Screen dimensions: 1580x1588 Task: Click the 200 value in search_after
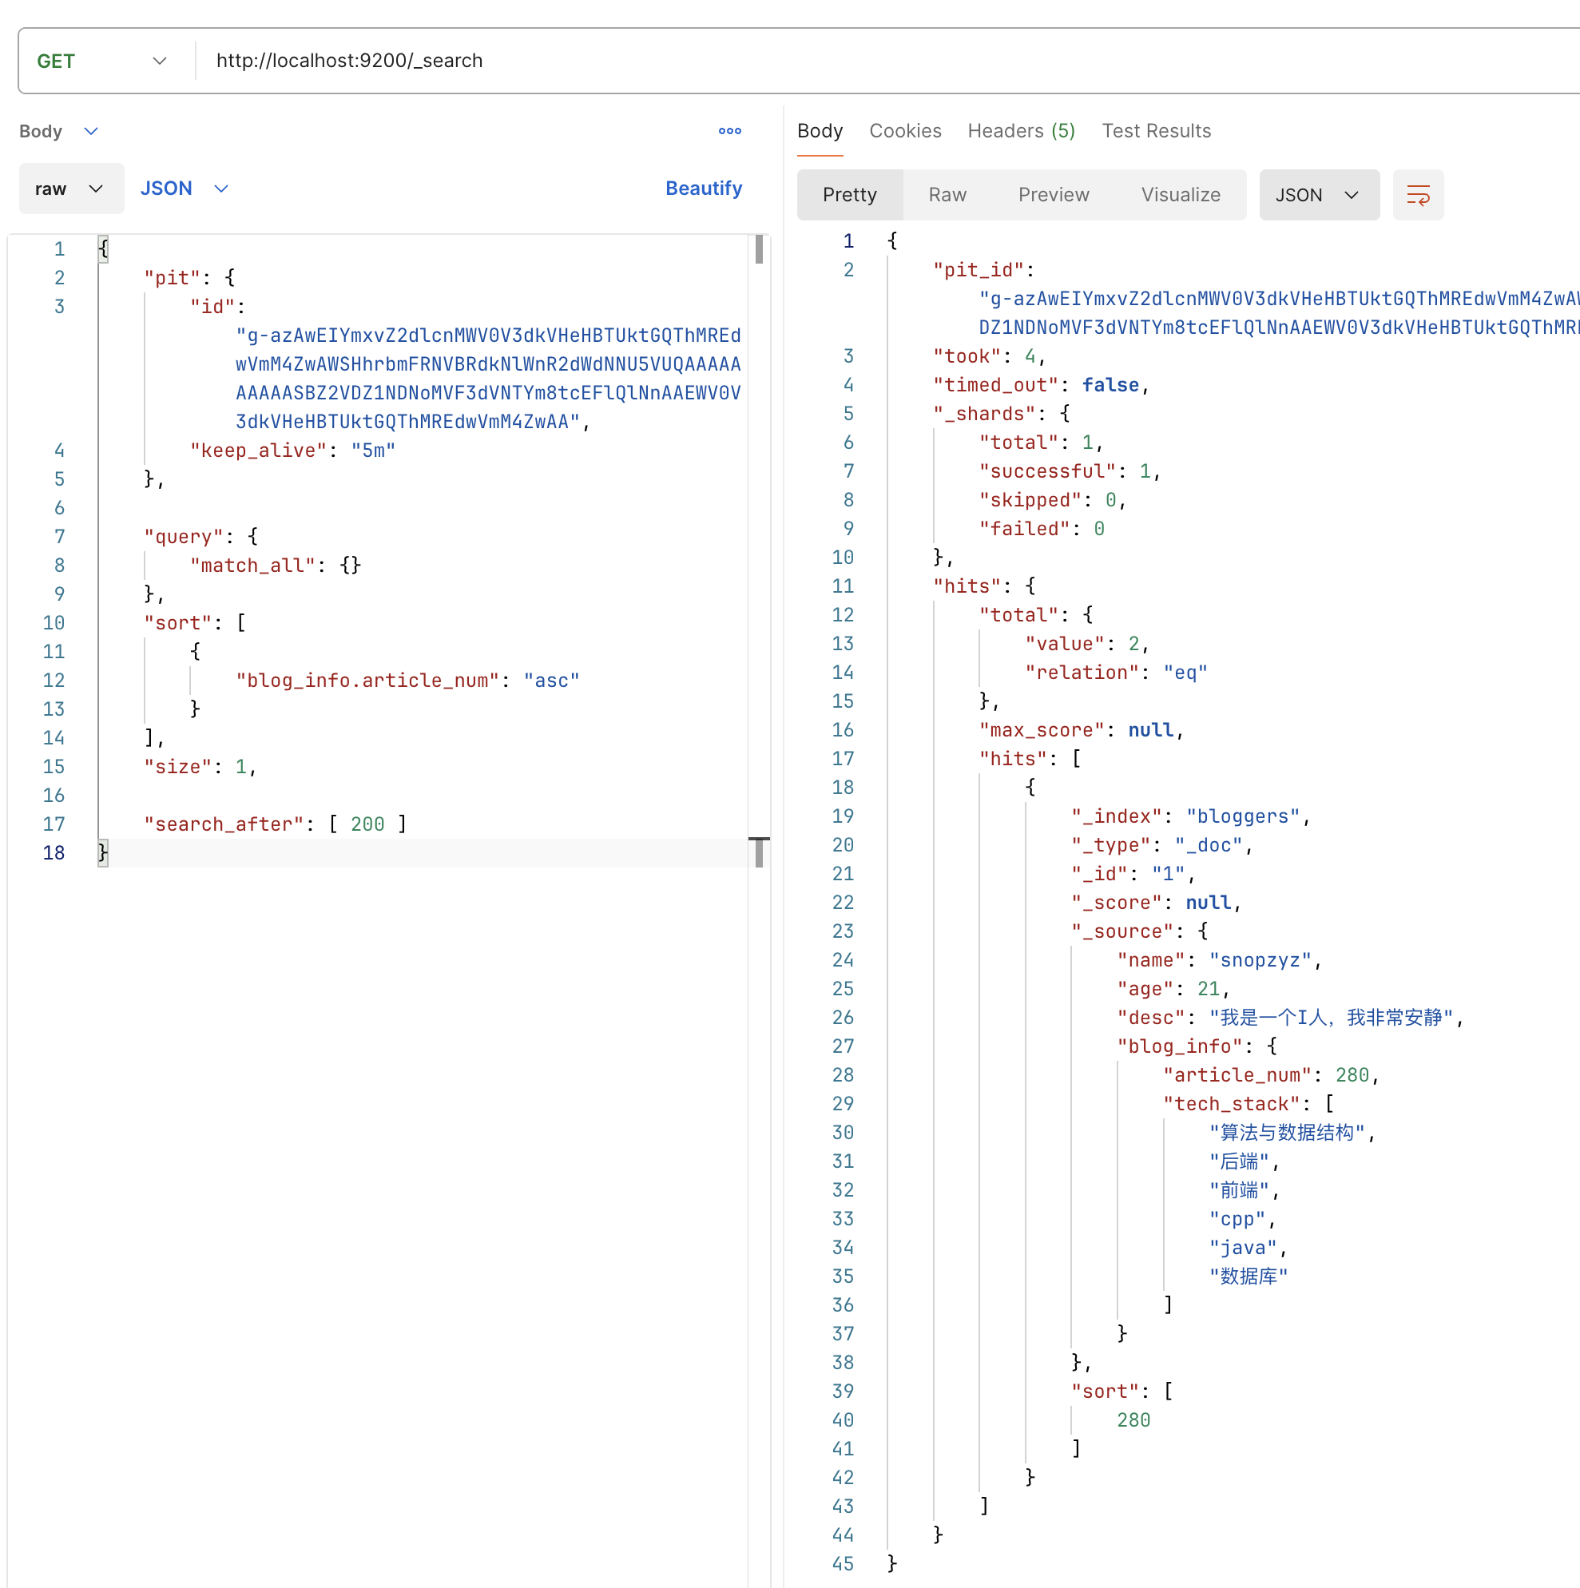pyautogui.click(x=367, y=824)
